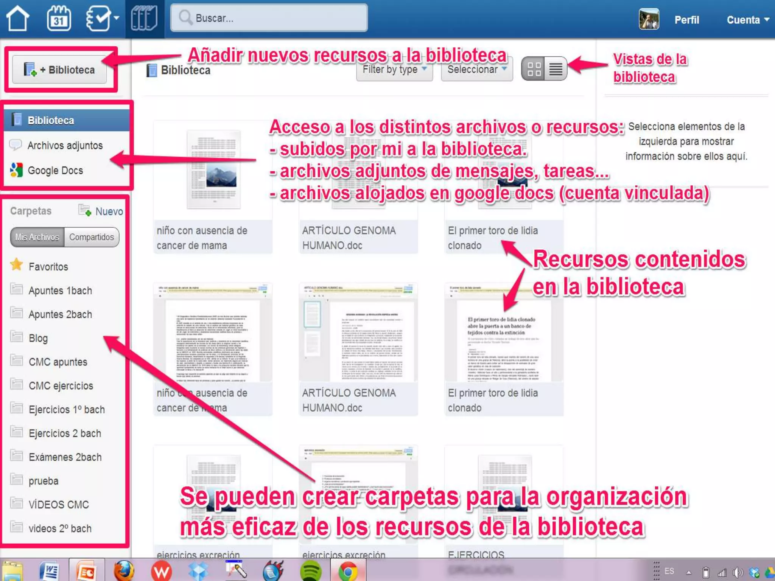Open the Snipping Tool taskbar icon
Screen dimensions: 775x581
click(x=236, y=570)
